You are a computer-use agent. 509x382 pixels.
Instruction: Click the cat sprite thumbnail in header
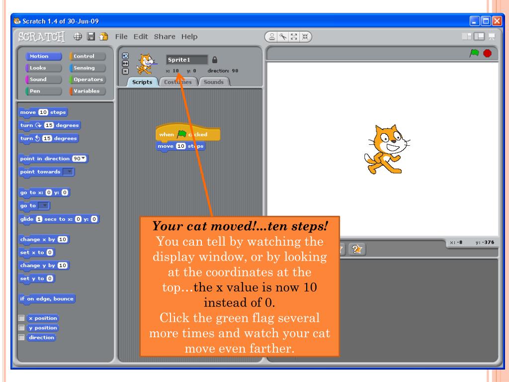pos(146,64)
